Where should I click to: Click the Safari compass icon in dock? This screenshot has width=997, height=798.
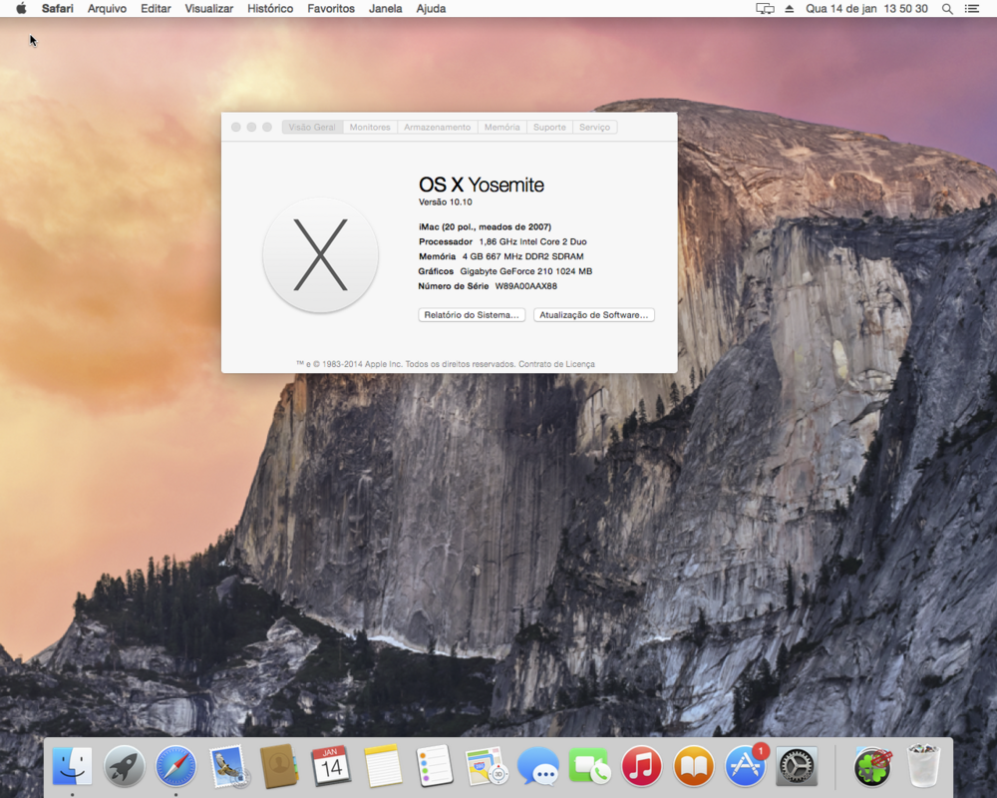pos(176,767)
